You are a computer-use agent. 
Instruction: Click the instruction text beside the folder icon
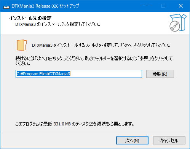101,45
